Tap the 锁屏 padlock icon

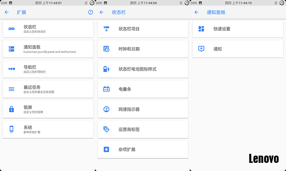tap(11, 109)
